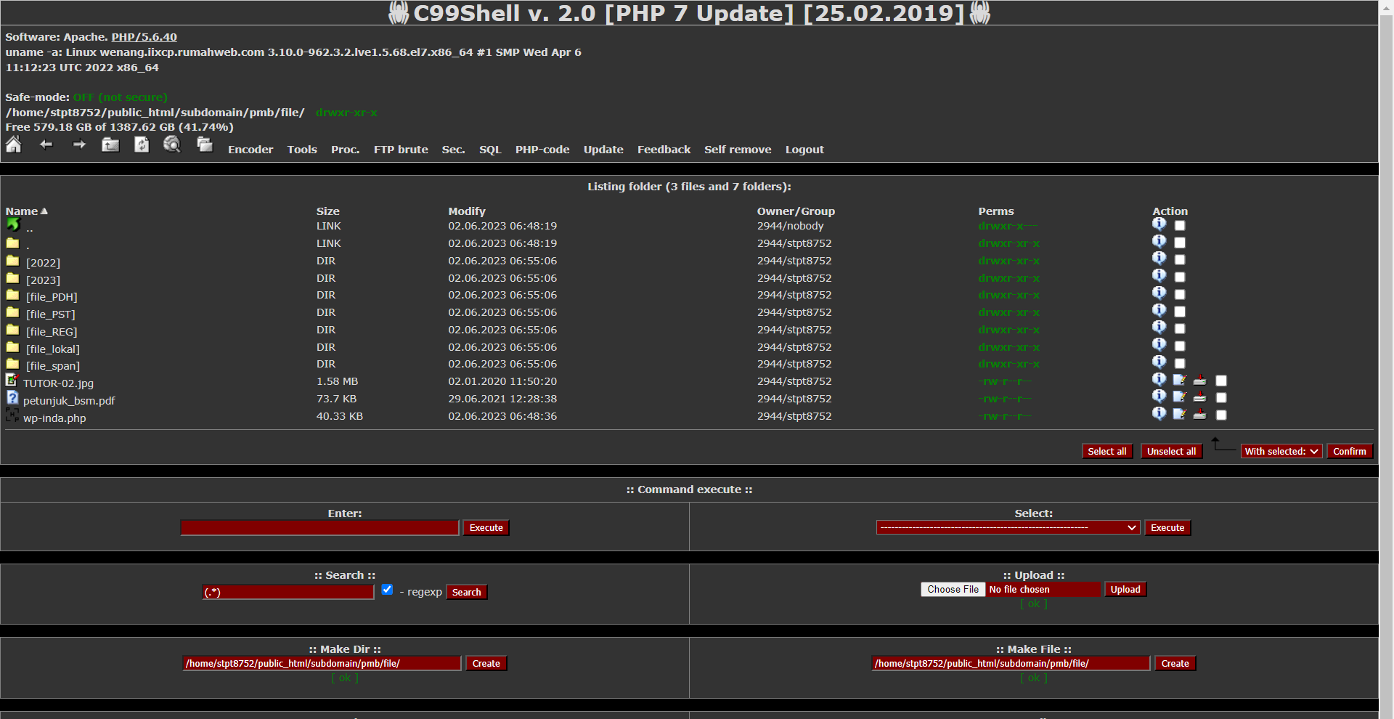Go up one directory using folder icon

click(110, 145)
